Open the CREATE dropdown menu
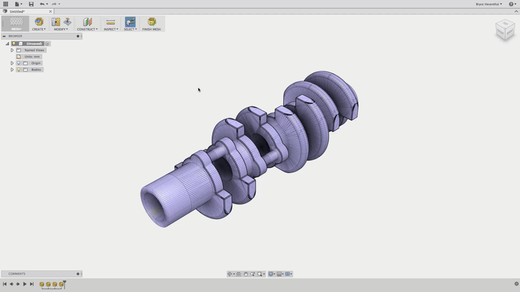The width and height of the screenshot is (520, 292). [39, 29]
